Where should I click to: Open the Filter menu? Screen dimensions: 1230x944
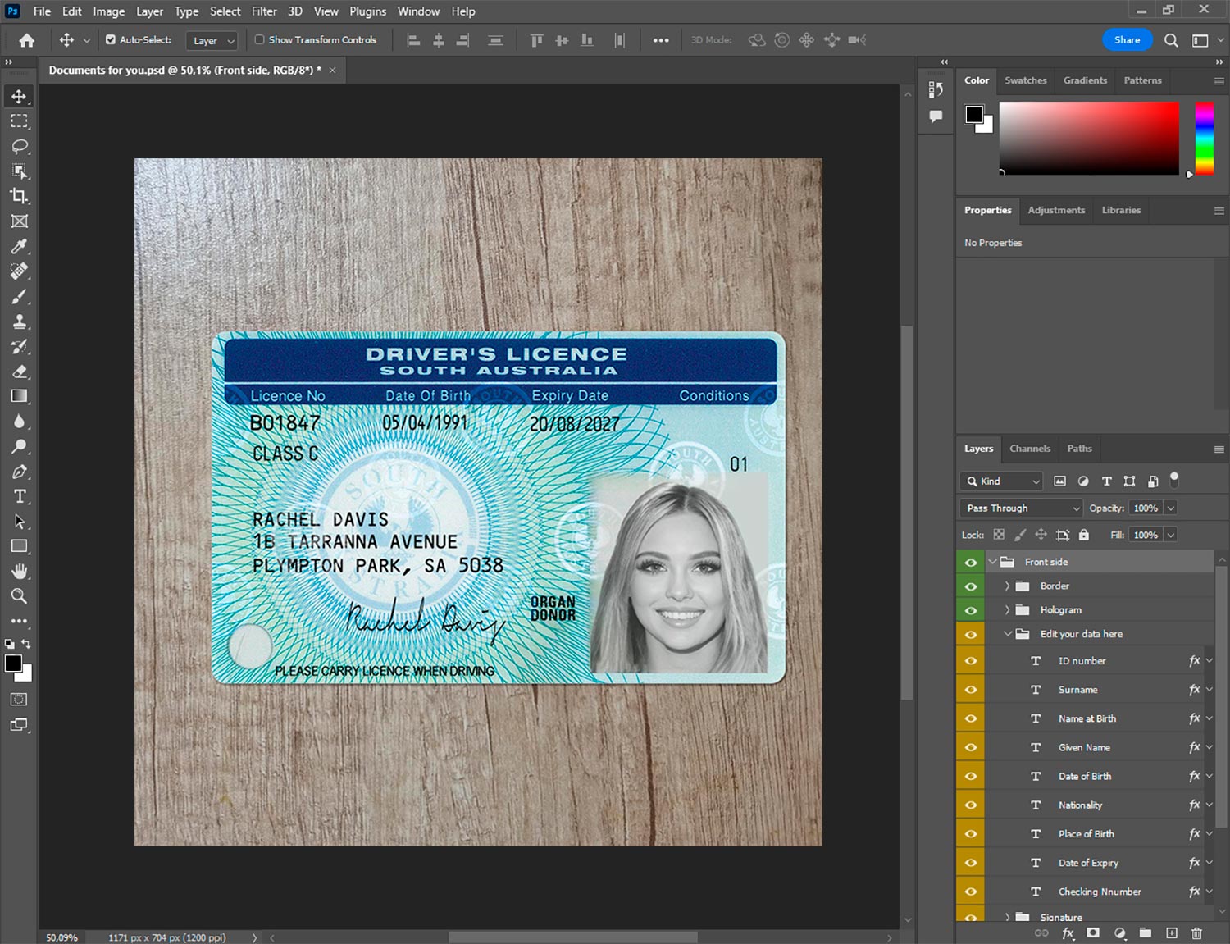(263, 11)
